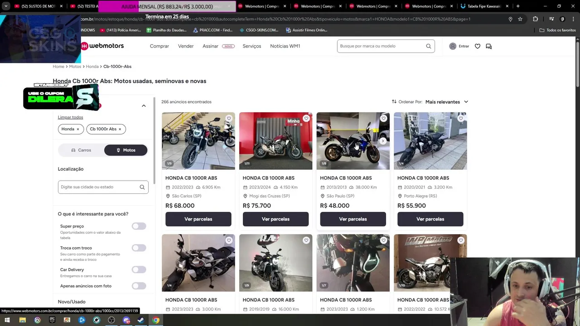Switch to the Tabela Fipe Kawasaki tab
Viewport: 580px width, 326px height.
[484, 6]
